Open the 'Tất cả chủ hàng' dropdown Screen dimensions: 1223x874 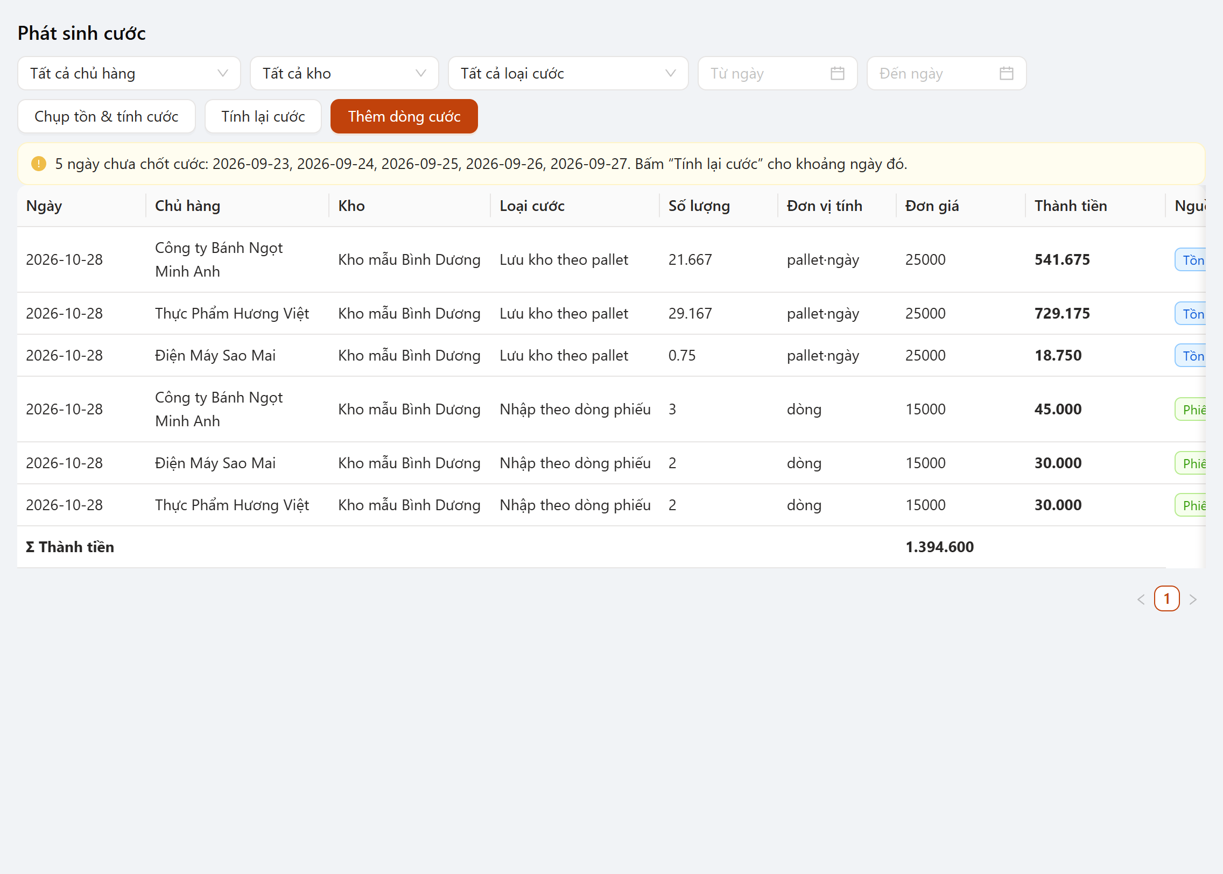click(129, 73)
